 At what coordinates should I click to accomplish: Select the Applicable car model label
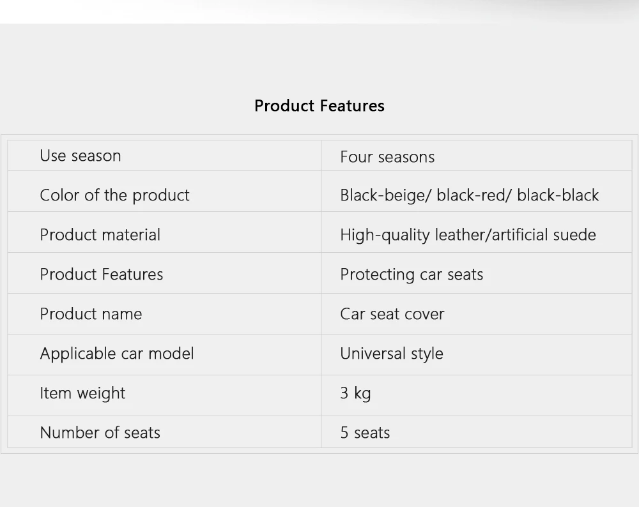116,354
